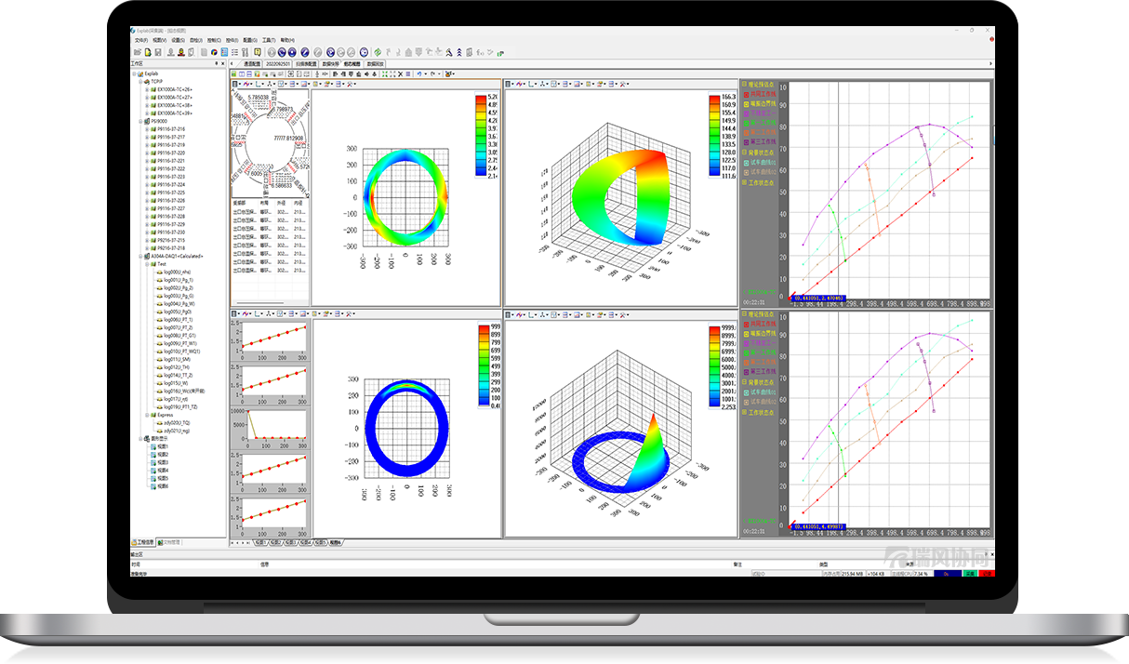Click the pie chart icon in main toolbar
The width and height of the screenshot is (1129, 664).
click(214, 52)
